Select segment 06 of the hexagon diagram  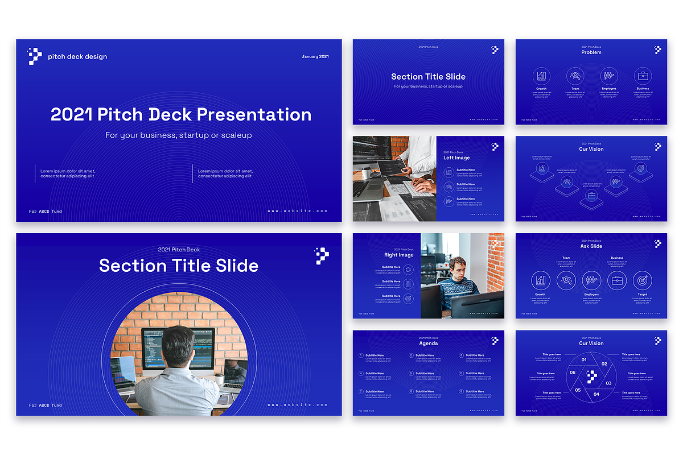tap(573, 373)
